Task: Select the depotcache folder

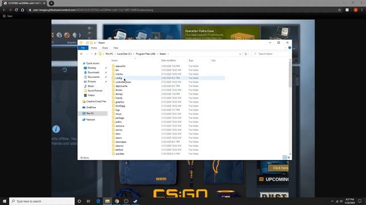Action: 121,86
